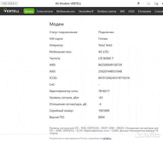Click the LAC label
The height and width of the screenshot is (141, 163).
(x=52, y=85)
